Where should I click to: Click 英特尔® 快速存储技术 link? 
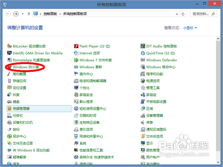click(97, 157)
